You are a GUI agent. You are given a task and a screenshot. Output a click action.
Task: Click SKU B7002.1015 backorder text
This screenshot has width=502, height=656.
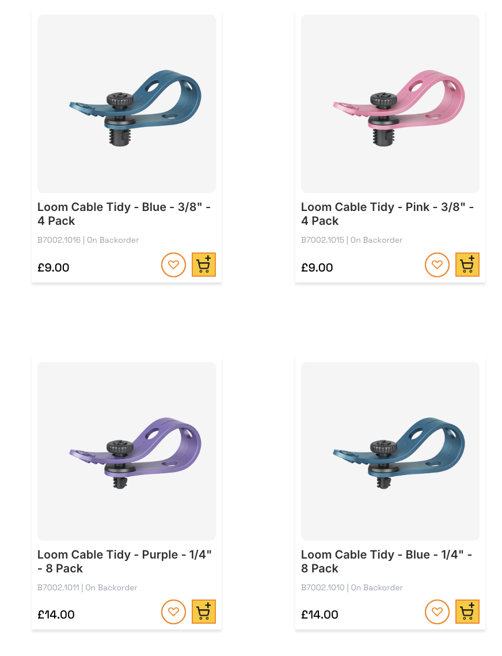click(x=352, y=240)
